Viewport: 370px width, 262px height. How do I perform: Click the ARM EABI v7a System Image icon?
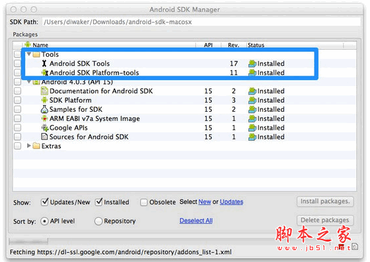(44, 118)
